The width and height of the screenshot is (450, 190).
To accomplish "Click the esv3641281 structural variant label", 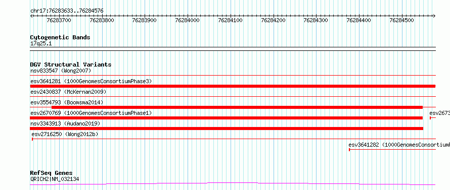I will (x=91, y=81).
